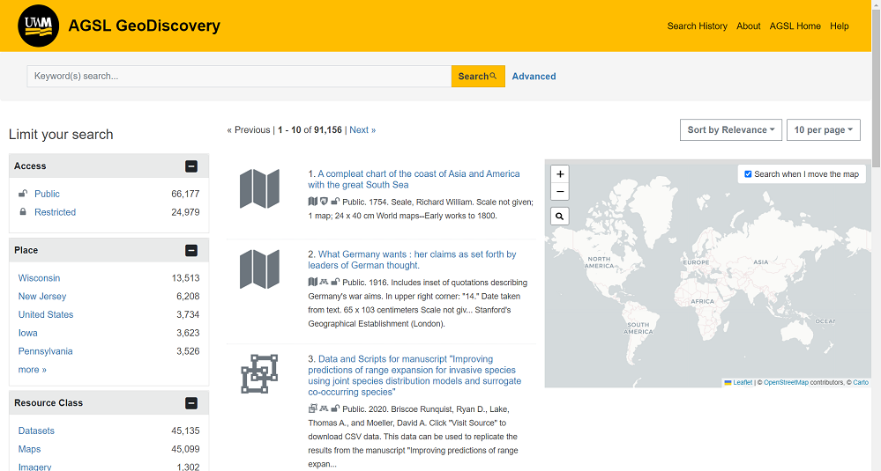881x471 pixels.
Task: Open Advanced search
Action: [x=534, y=77]
